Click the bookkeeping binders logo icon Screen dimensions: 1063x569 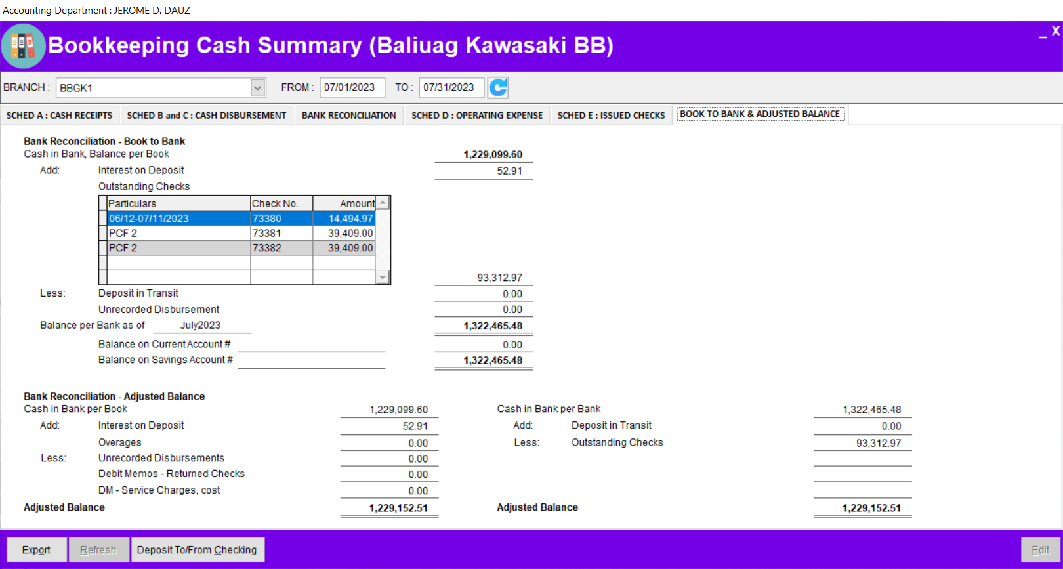click(23, 46)
